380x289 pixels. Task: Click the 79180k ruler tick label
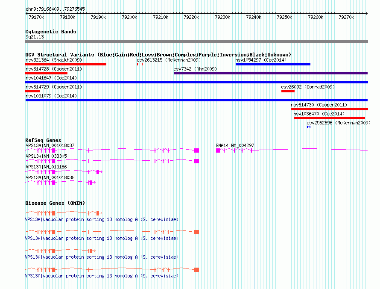click(67, 17)
